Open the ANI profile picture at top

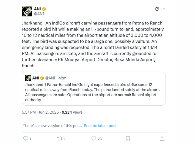(27, 11)
